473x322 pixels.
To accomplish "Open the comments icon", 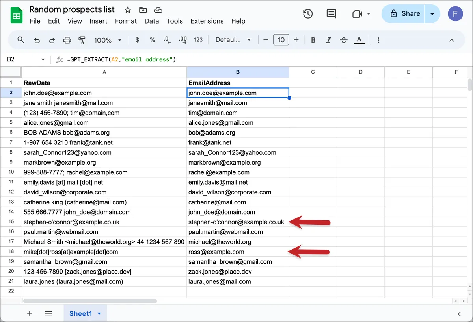I will tap(331, 14).
